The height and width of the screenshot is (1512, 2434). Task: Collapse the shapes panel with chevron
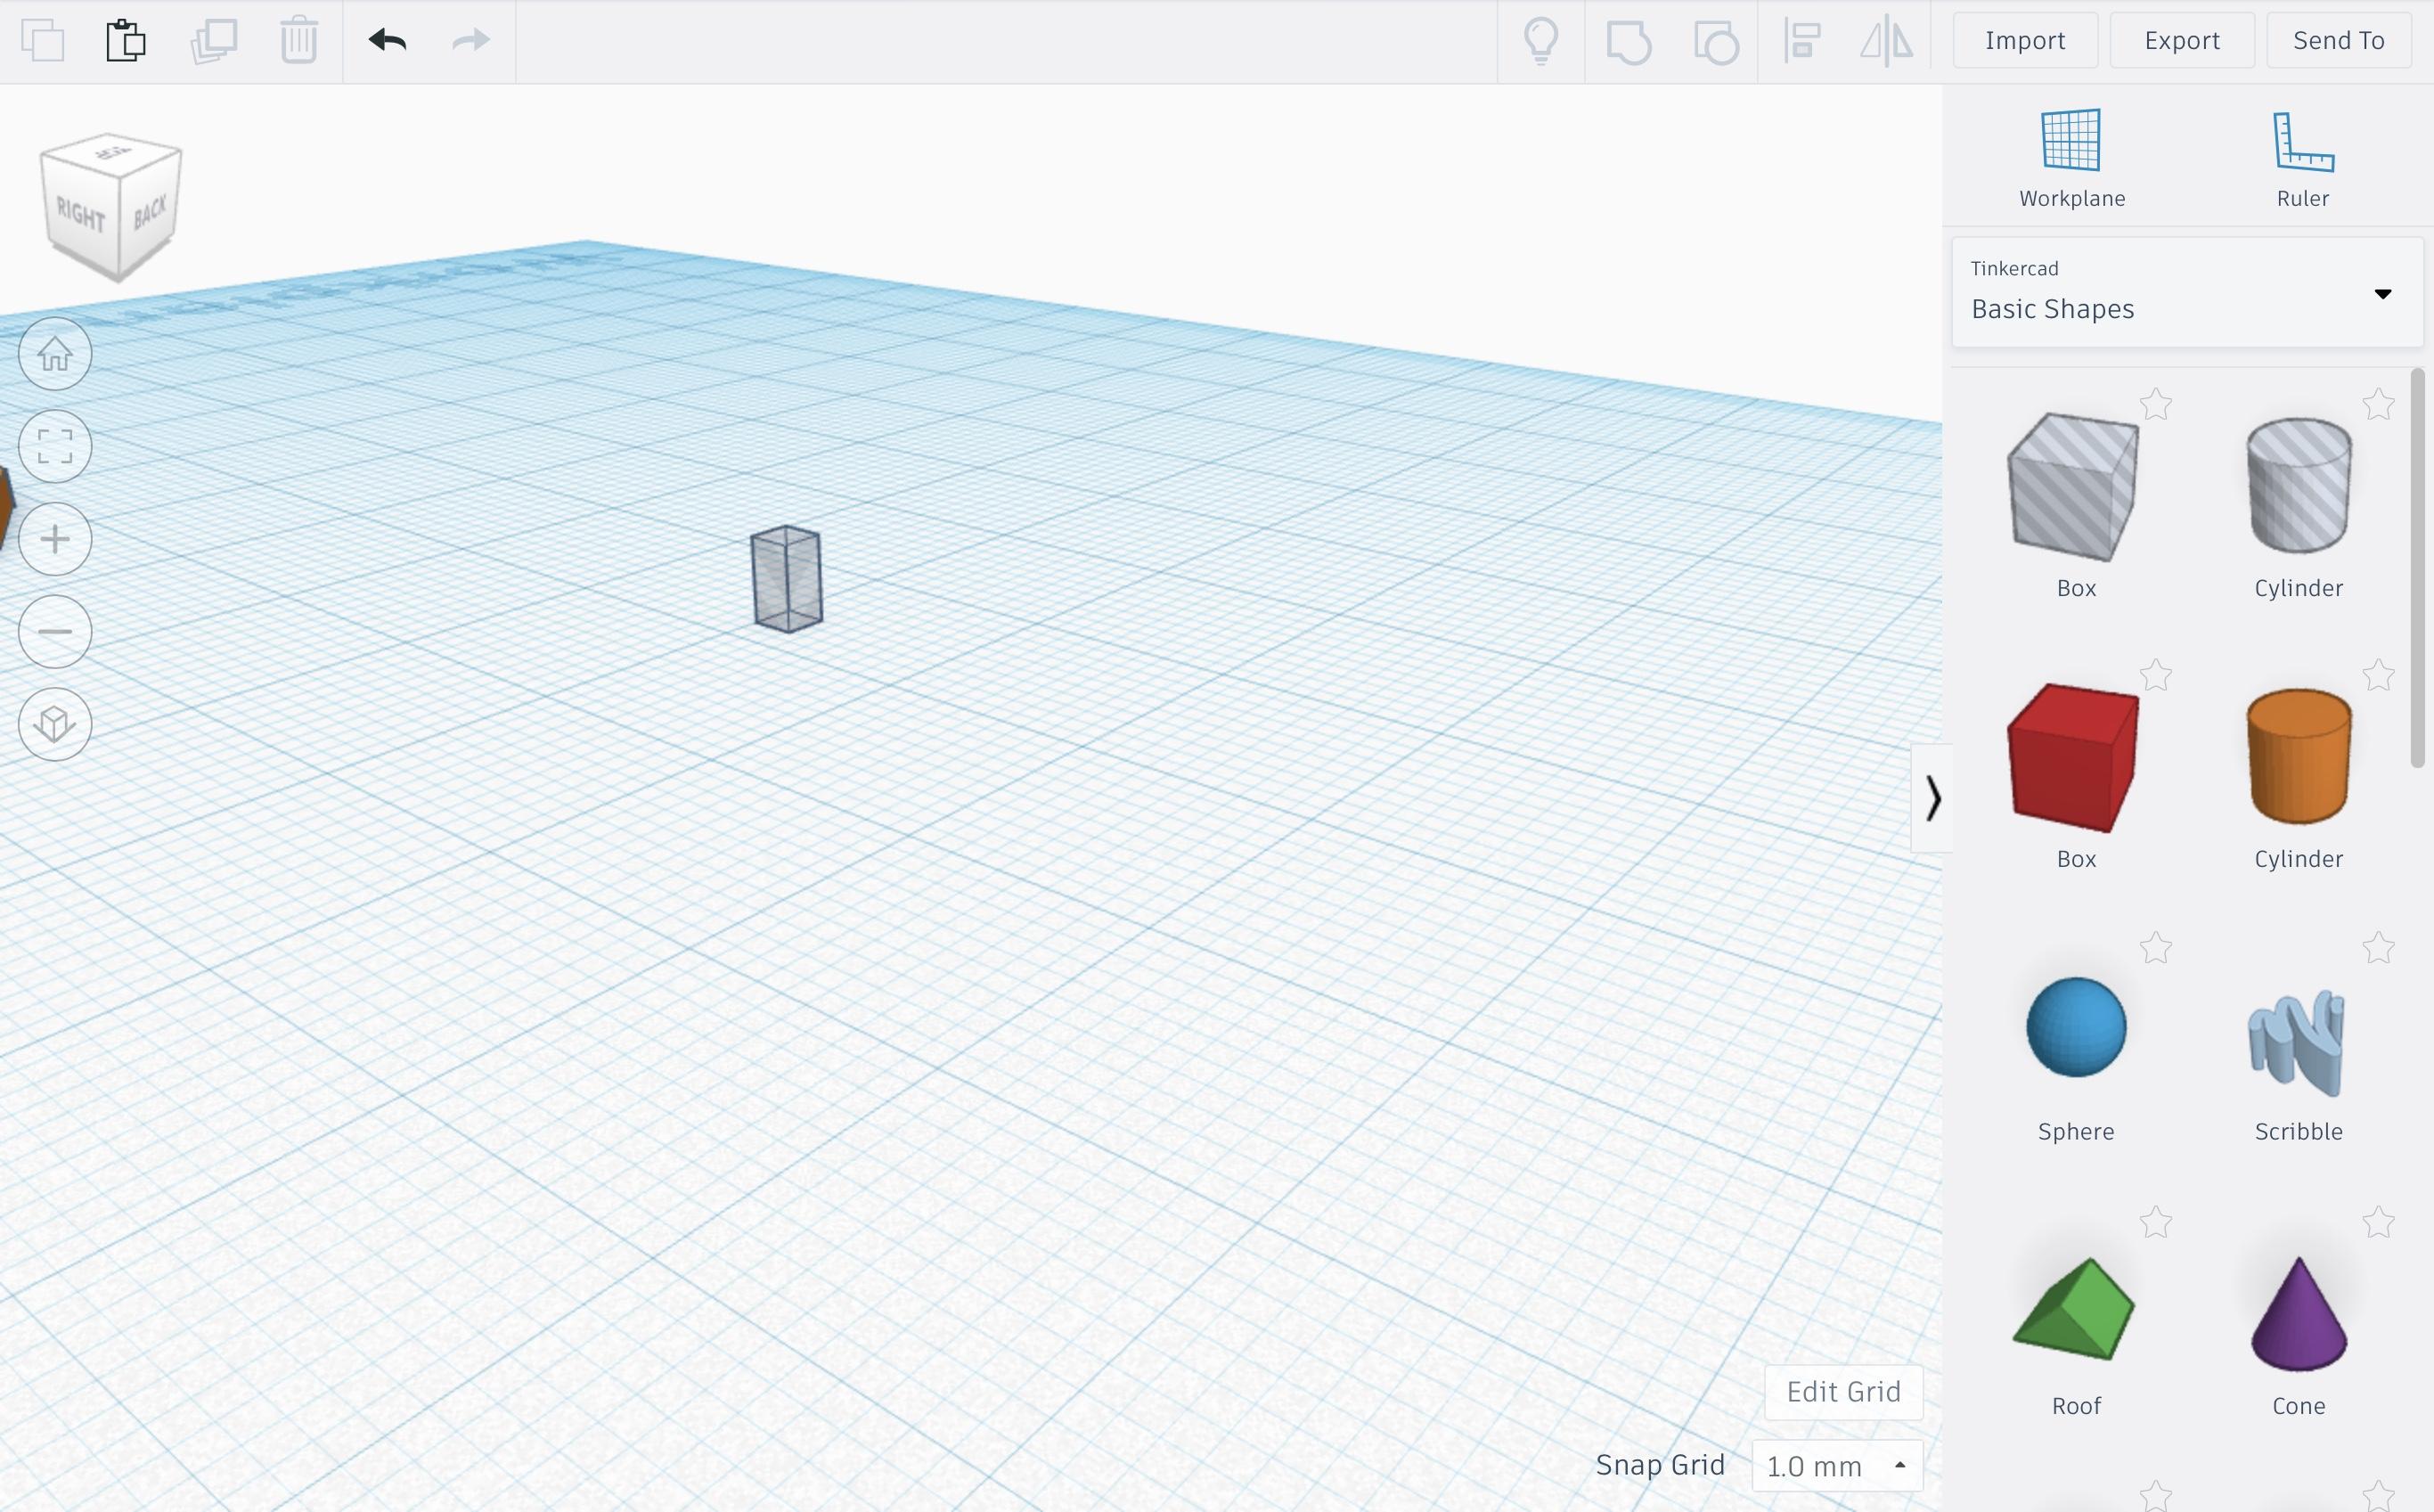click(x=1932, y=798)
